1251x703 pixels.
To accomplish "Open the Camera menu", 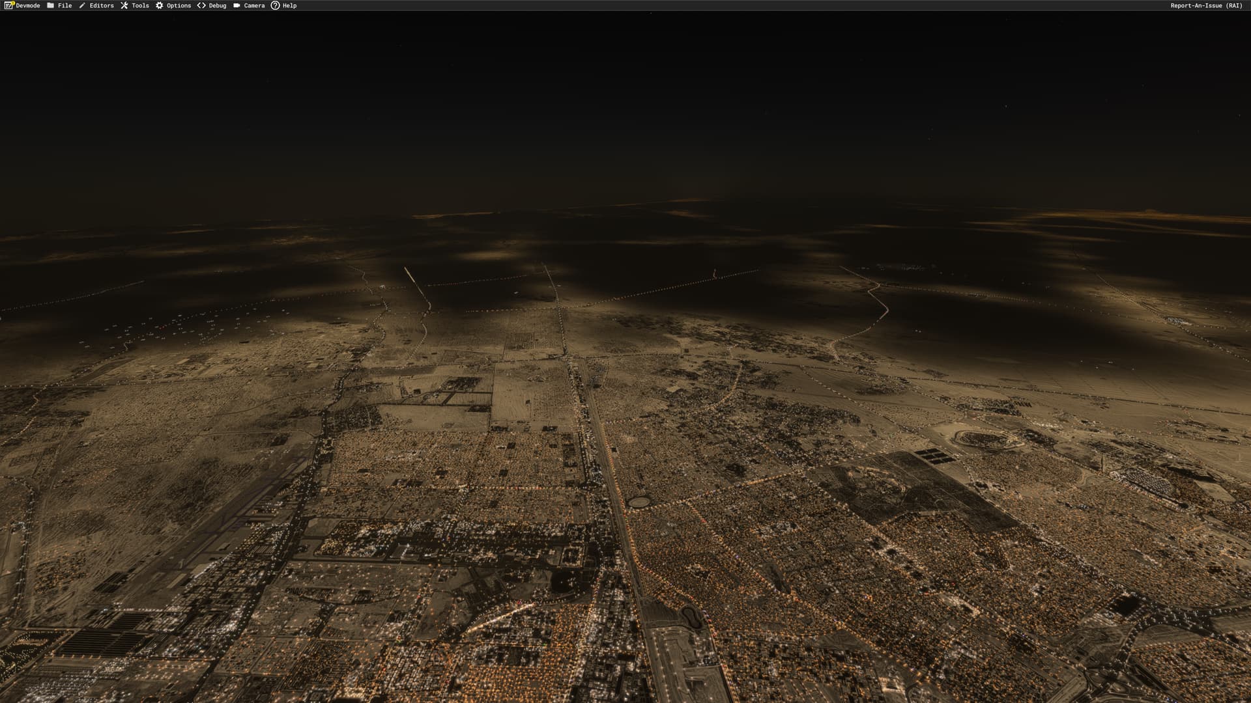I will coord(254,5).
